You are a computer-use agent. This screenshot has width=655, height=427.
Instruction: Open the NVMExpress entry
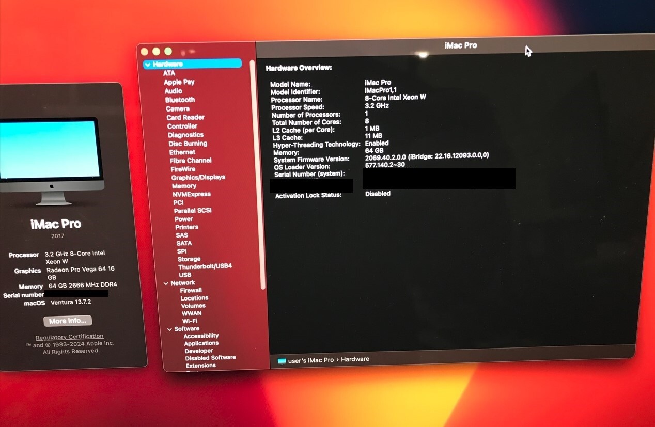(x=192, y=194)
